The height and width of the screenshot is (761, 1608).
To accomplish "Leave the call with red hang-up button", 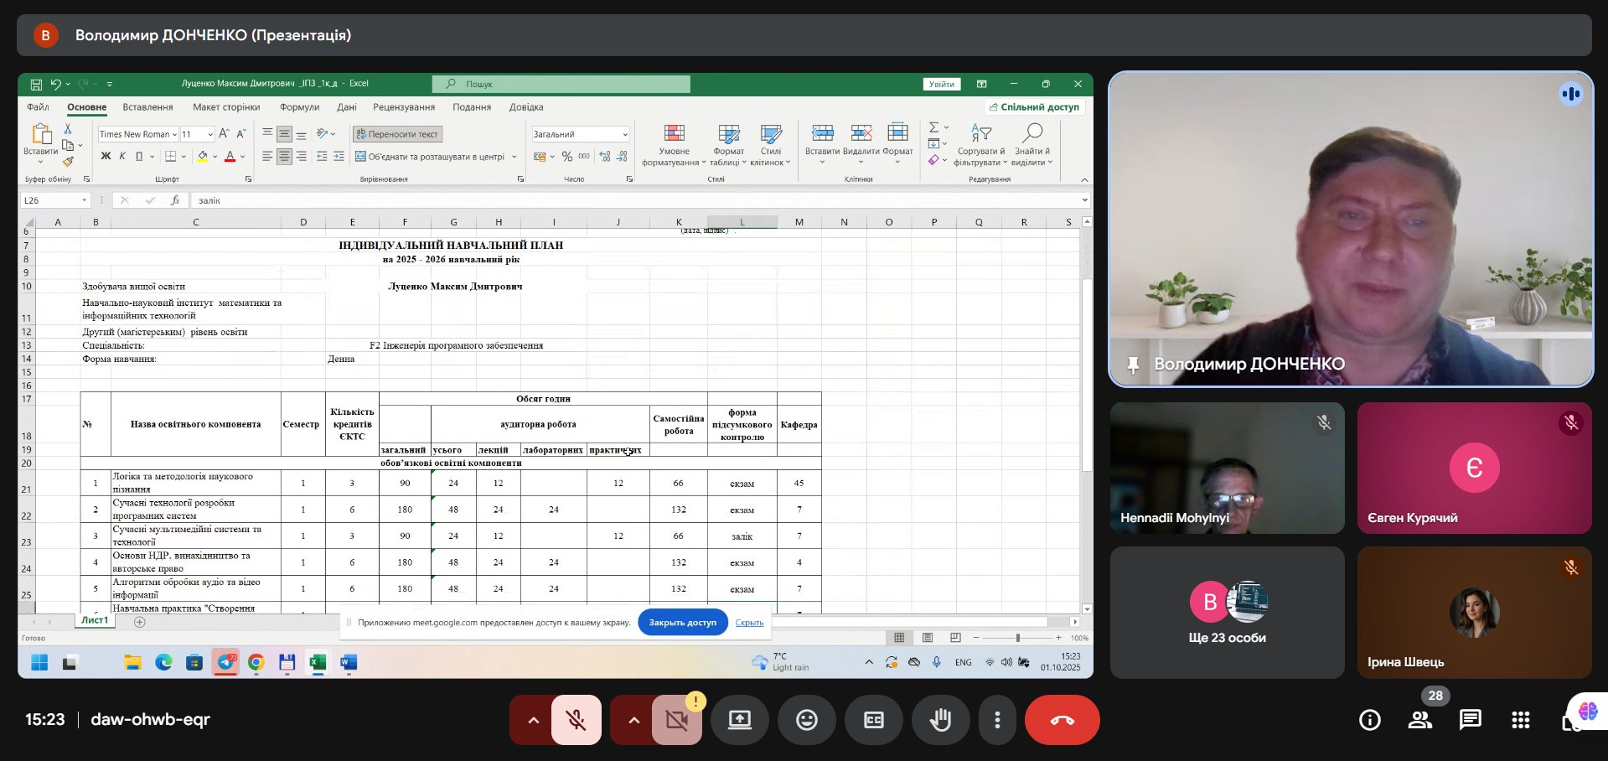I will click(x=1062, y=720).
